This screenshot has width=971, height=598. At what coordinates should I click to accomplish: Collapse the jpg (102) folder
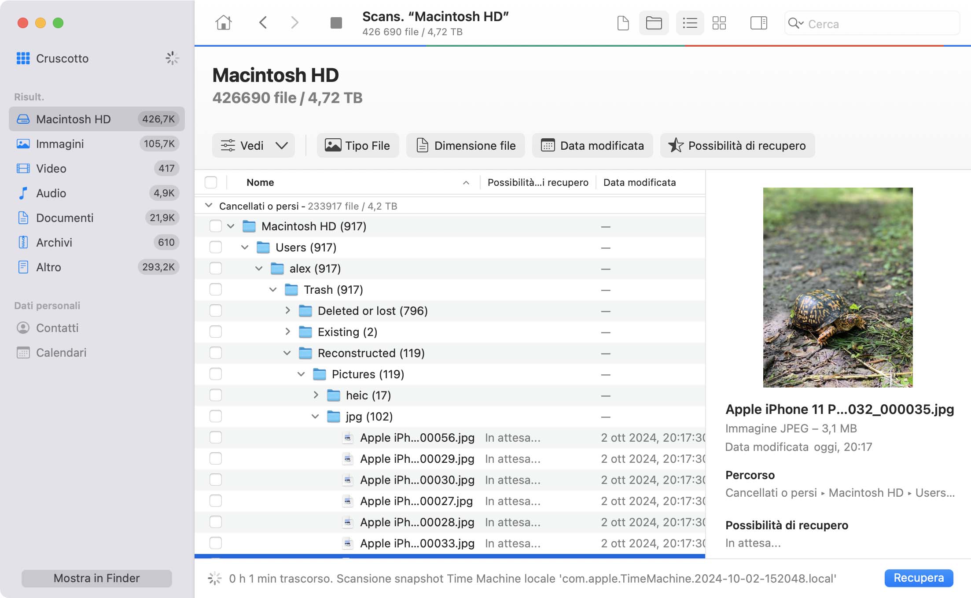(x=315, y=417)
